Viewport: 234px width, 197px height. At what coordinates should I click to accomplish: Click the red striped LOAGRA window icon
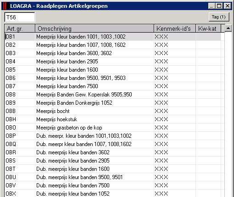pyautogui.click(x=6, y=6)
